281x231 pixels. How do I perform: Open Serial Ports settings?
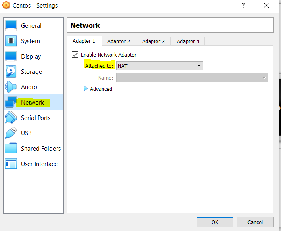(34, 118)
